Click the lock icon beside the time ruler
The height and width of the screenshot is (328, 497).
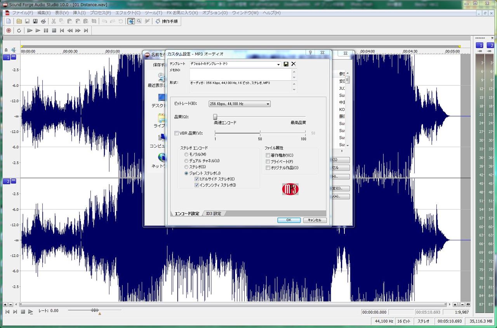(x=6, y=50)
